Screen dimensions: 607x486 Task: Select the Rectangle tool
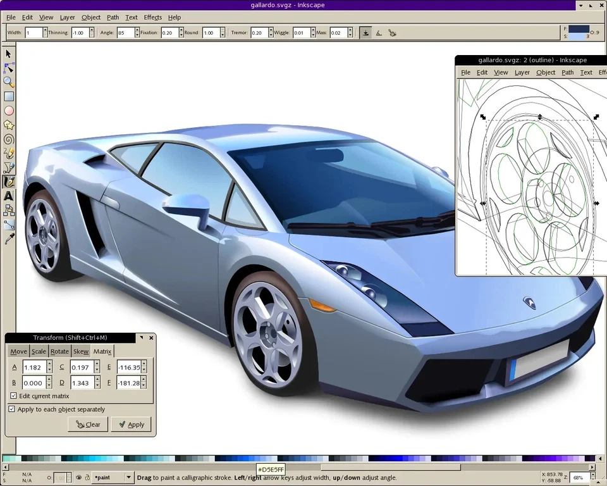9,96
